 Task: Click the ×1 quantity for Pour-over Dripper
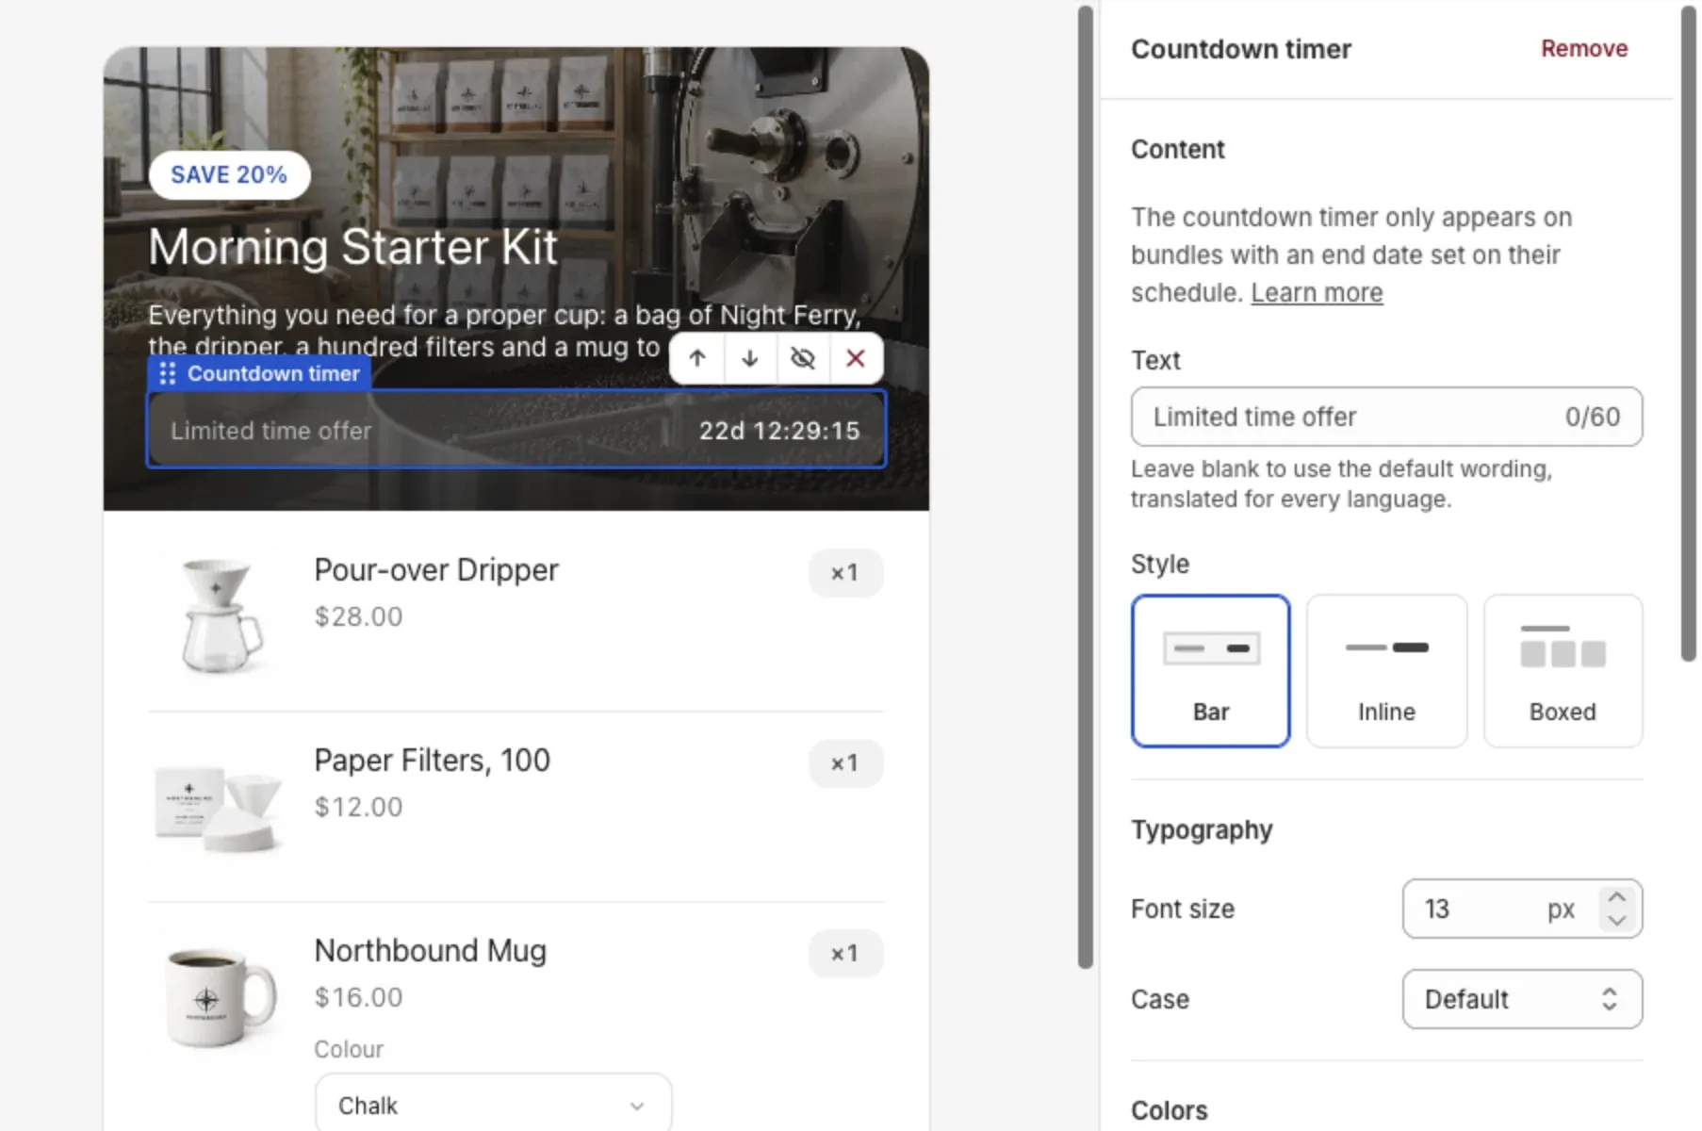coord(845,573)
